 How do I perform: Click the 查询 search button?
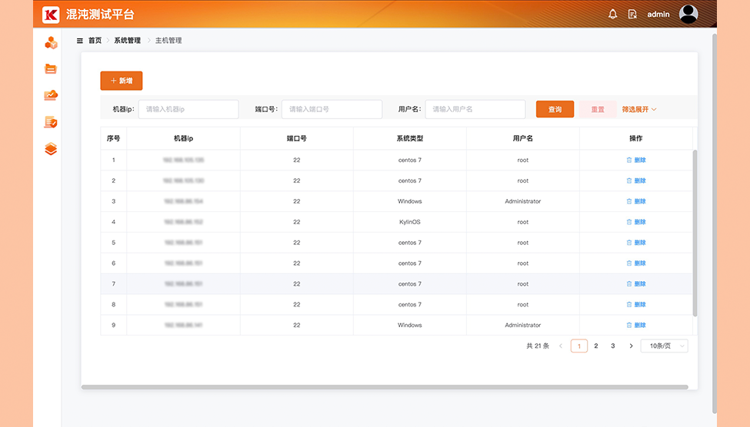click(x=555, y=109)
